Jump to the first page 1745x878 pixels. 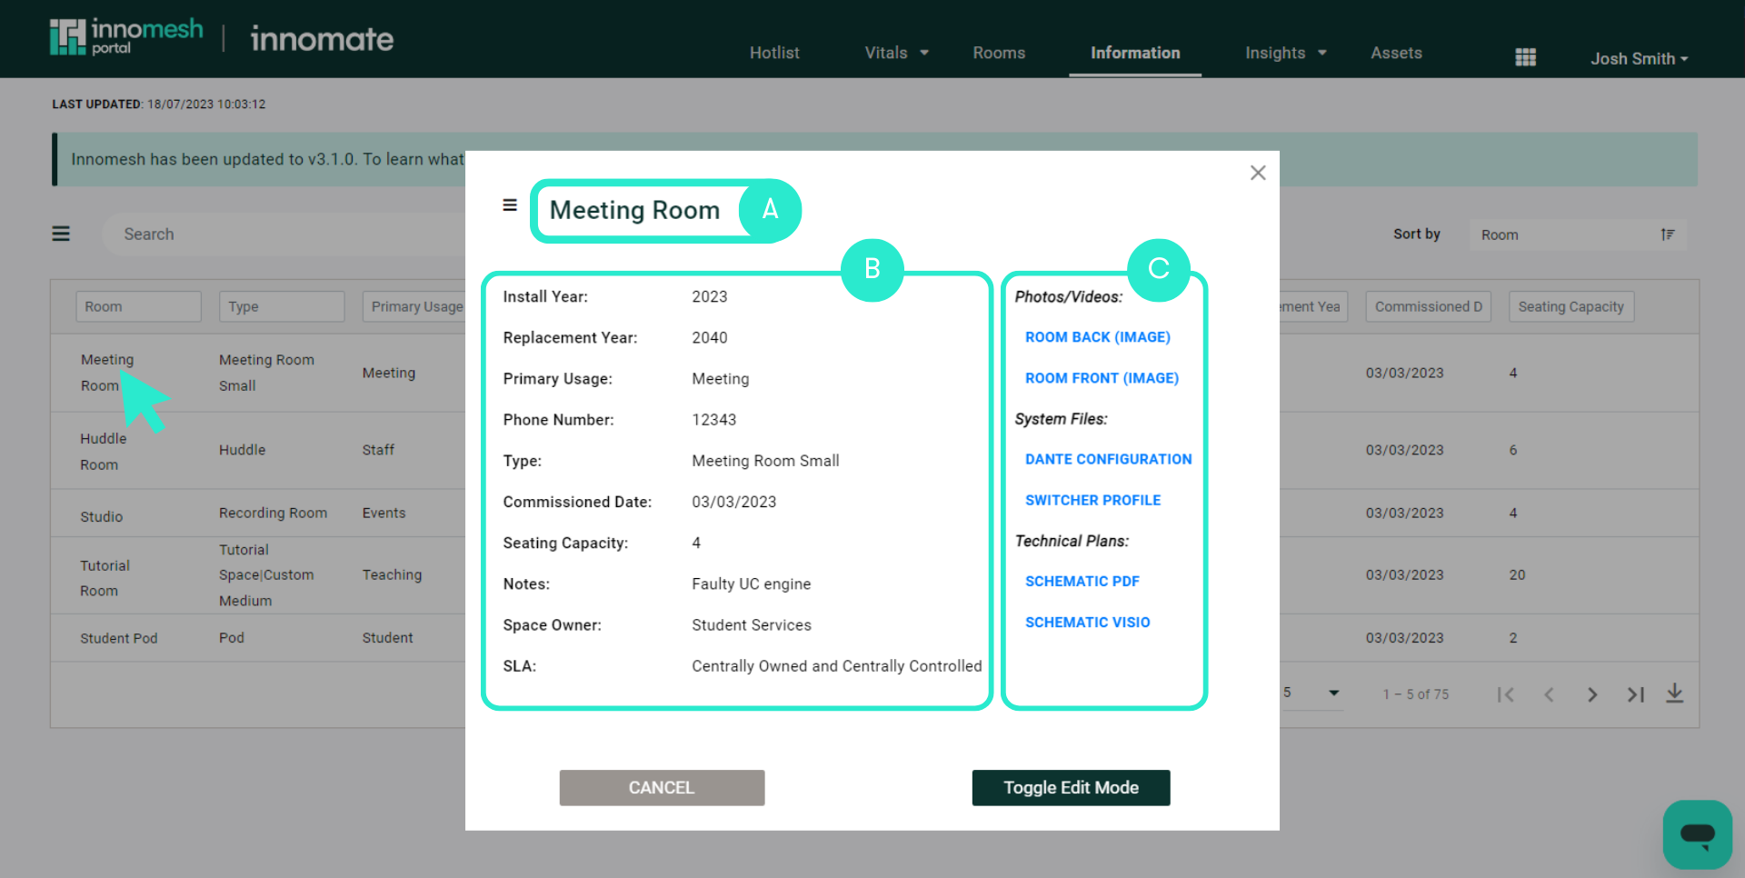(1506, 694)
